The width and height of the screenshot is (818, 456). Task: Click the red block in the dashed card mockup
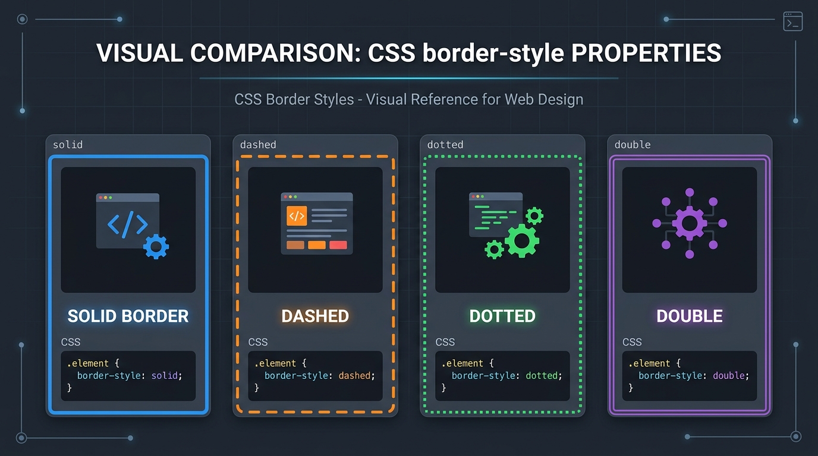pos(338,245)
